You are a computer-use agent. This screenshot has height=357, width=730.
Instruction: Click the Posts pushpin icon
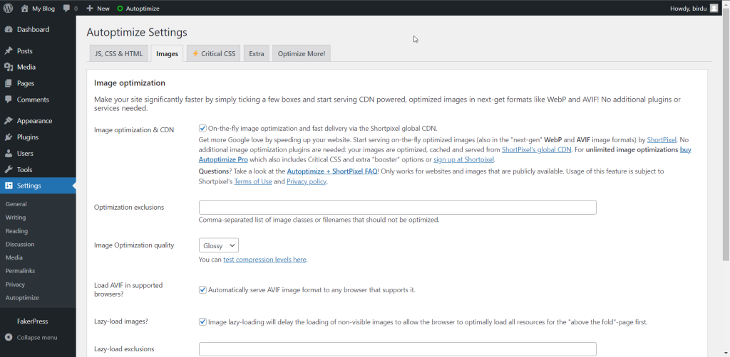pyautogui.click(x=9, y=51)
